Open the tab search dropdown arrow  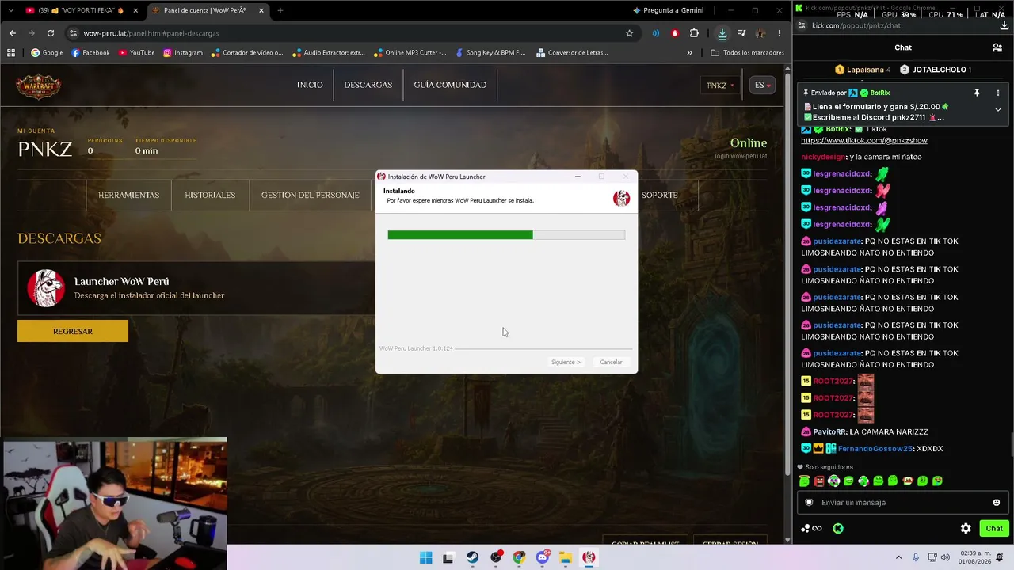point(10,10)
